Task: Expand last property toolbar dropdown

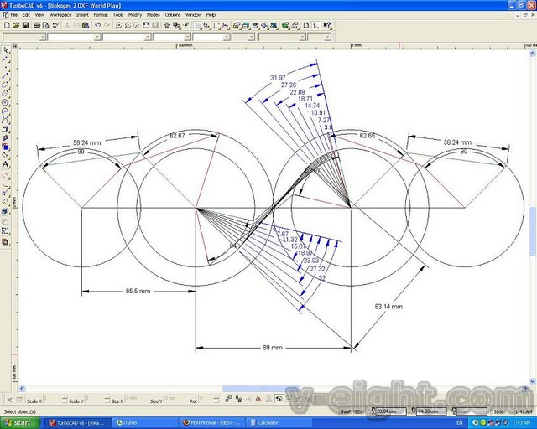Action: (328, 37)
